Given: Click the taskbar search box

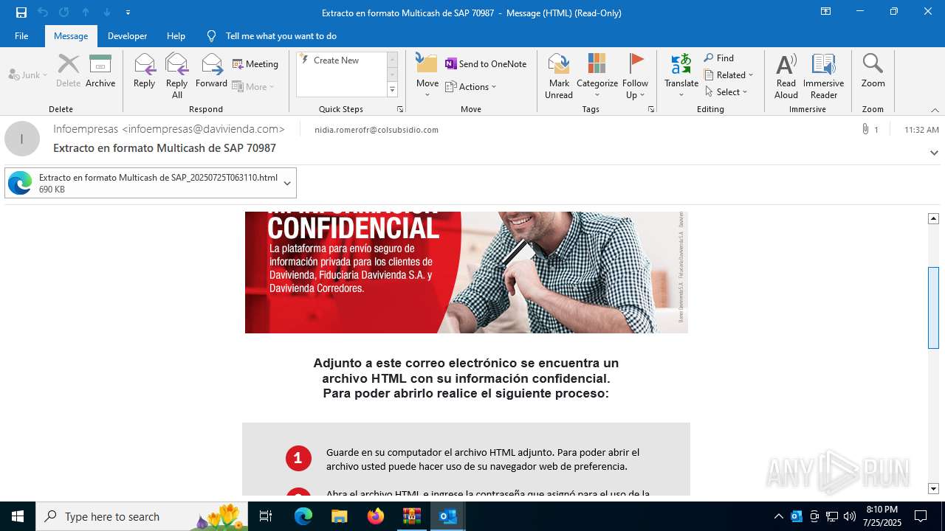Looking at the screenshot, I should pyautogui.click(x=143, y=516).
